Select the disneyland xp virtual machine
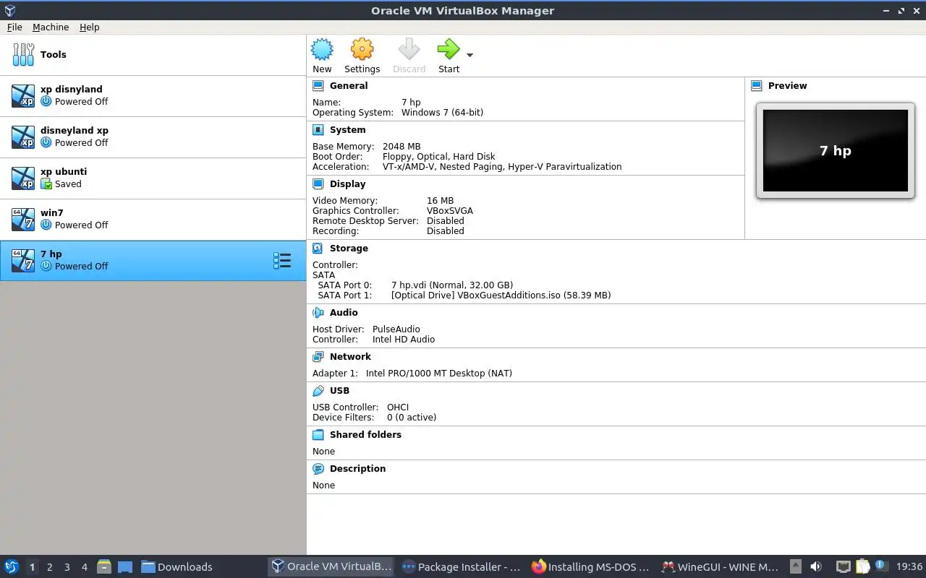 point(153,137)
